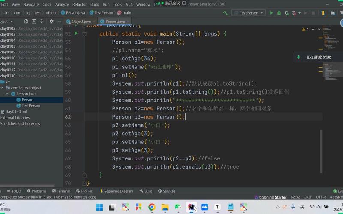The width and height of the screenshot is (343, 214).
Task: Open the TestPerson run configuration dropdown
Action: pyautogui.click(x=249, y=13)
